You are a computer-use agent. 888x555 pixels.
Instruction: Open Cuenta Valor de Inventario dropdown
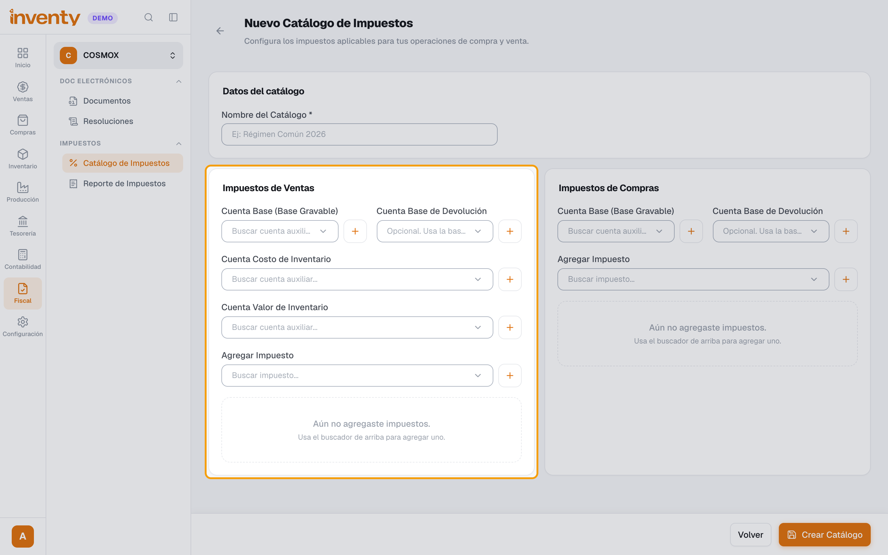click(357, 327)
